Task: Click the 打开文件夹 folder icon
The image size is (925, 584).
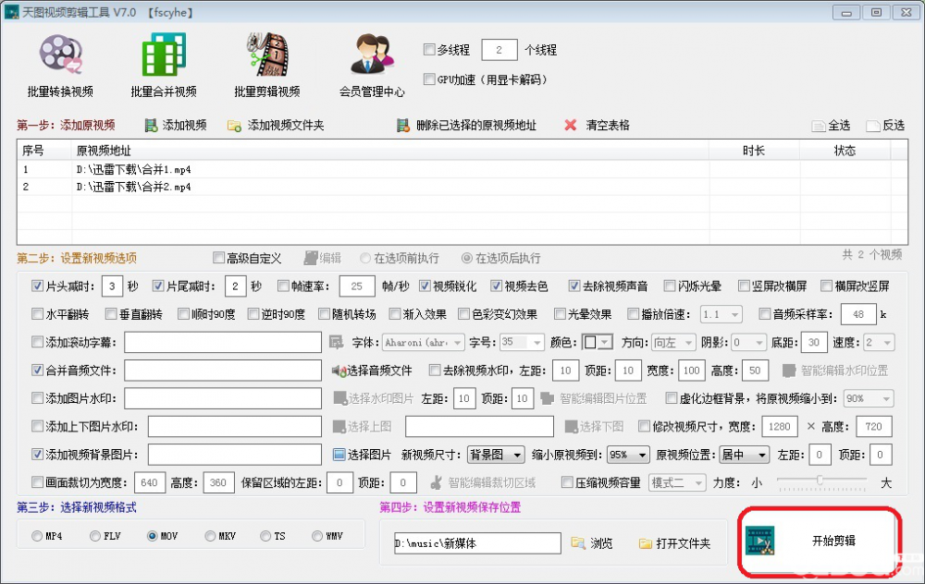Action: (x=646, y=543)
